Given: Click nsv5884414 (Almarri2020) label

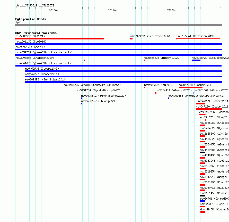Looking at the screenshot, I should [173, 90].
